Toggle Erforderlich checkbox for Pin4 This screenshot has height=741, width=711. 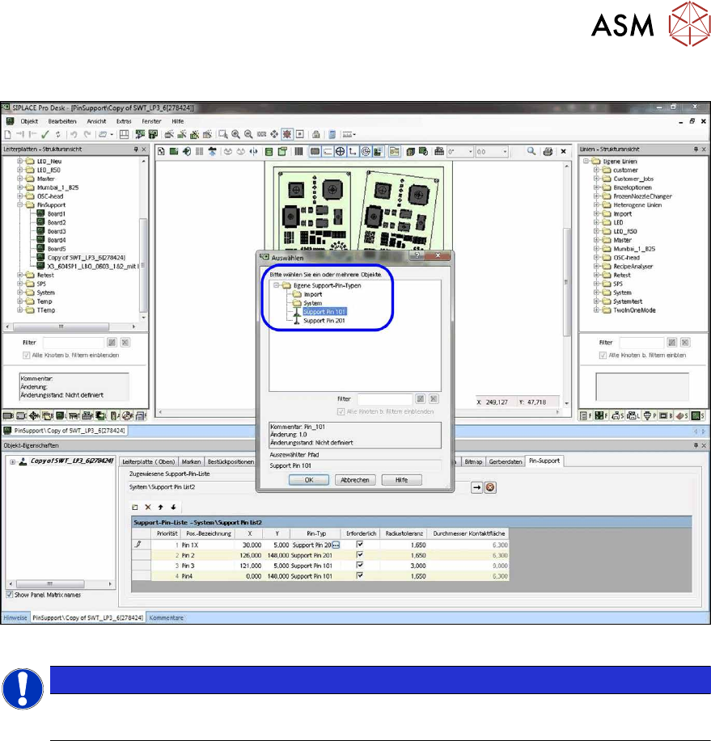pos(360,575)
